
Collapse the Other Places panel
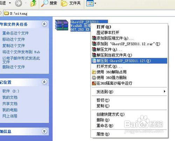(44, 82)
